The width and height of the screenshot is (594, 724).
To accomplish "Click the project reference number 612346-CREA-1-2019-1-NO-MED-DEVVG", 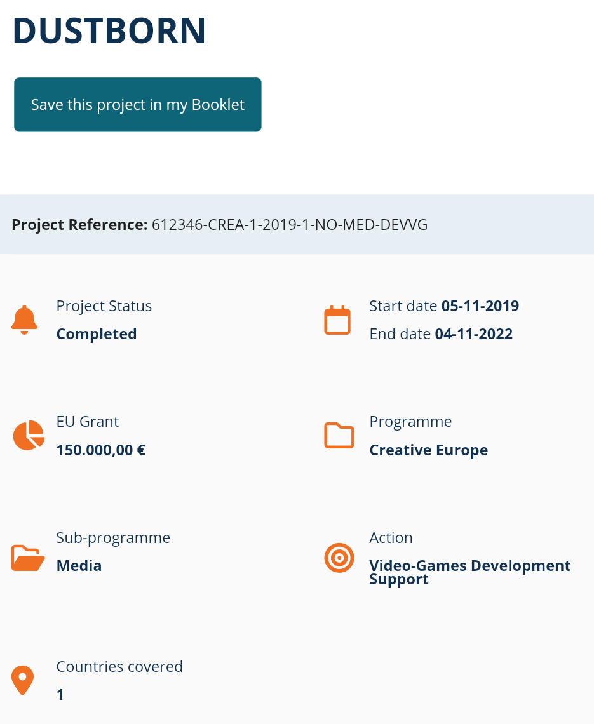I will [290, 224].
